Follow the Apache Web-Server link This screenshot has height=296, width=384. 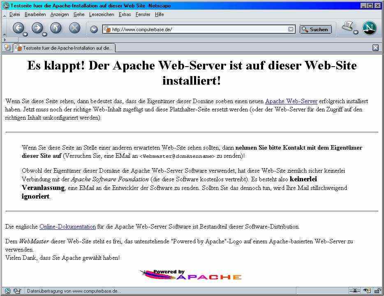291,101
